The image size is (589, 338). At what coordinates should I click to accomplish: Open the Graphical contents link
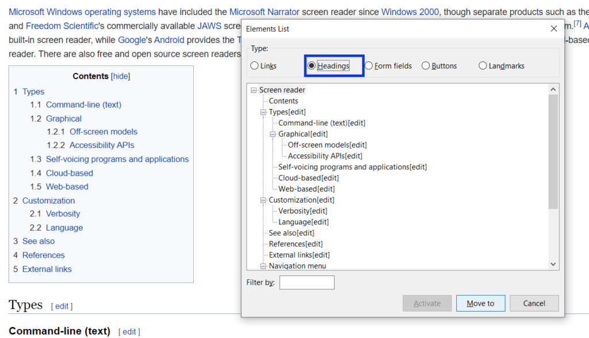(63, 119)
